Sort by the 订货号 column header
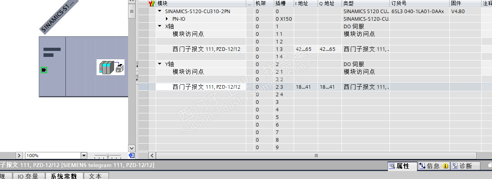 click(x=420, y=4)
